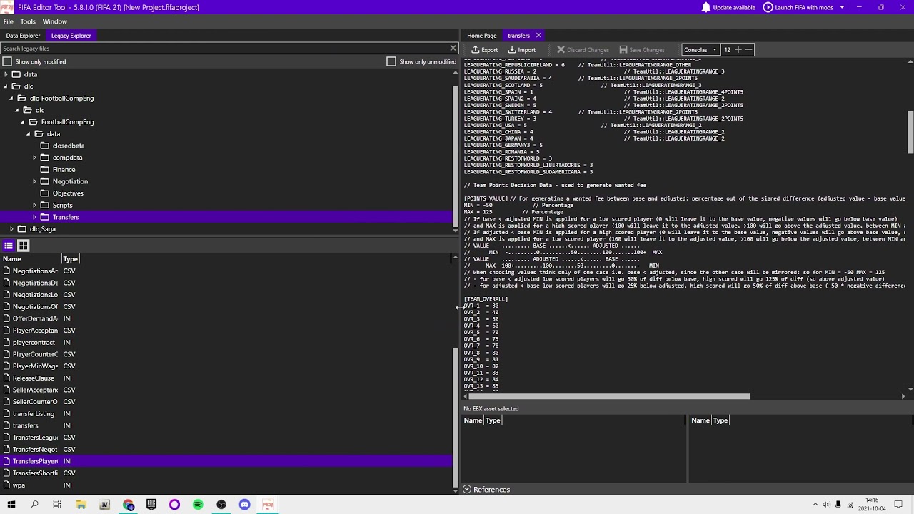
Task: Decrease font size with minus icon
Action: 748,50
